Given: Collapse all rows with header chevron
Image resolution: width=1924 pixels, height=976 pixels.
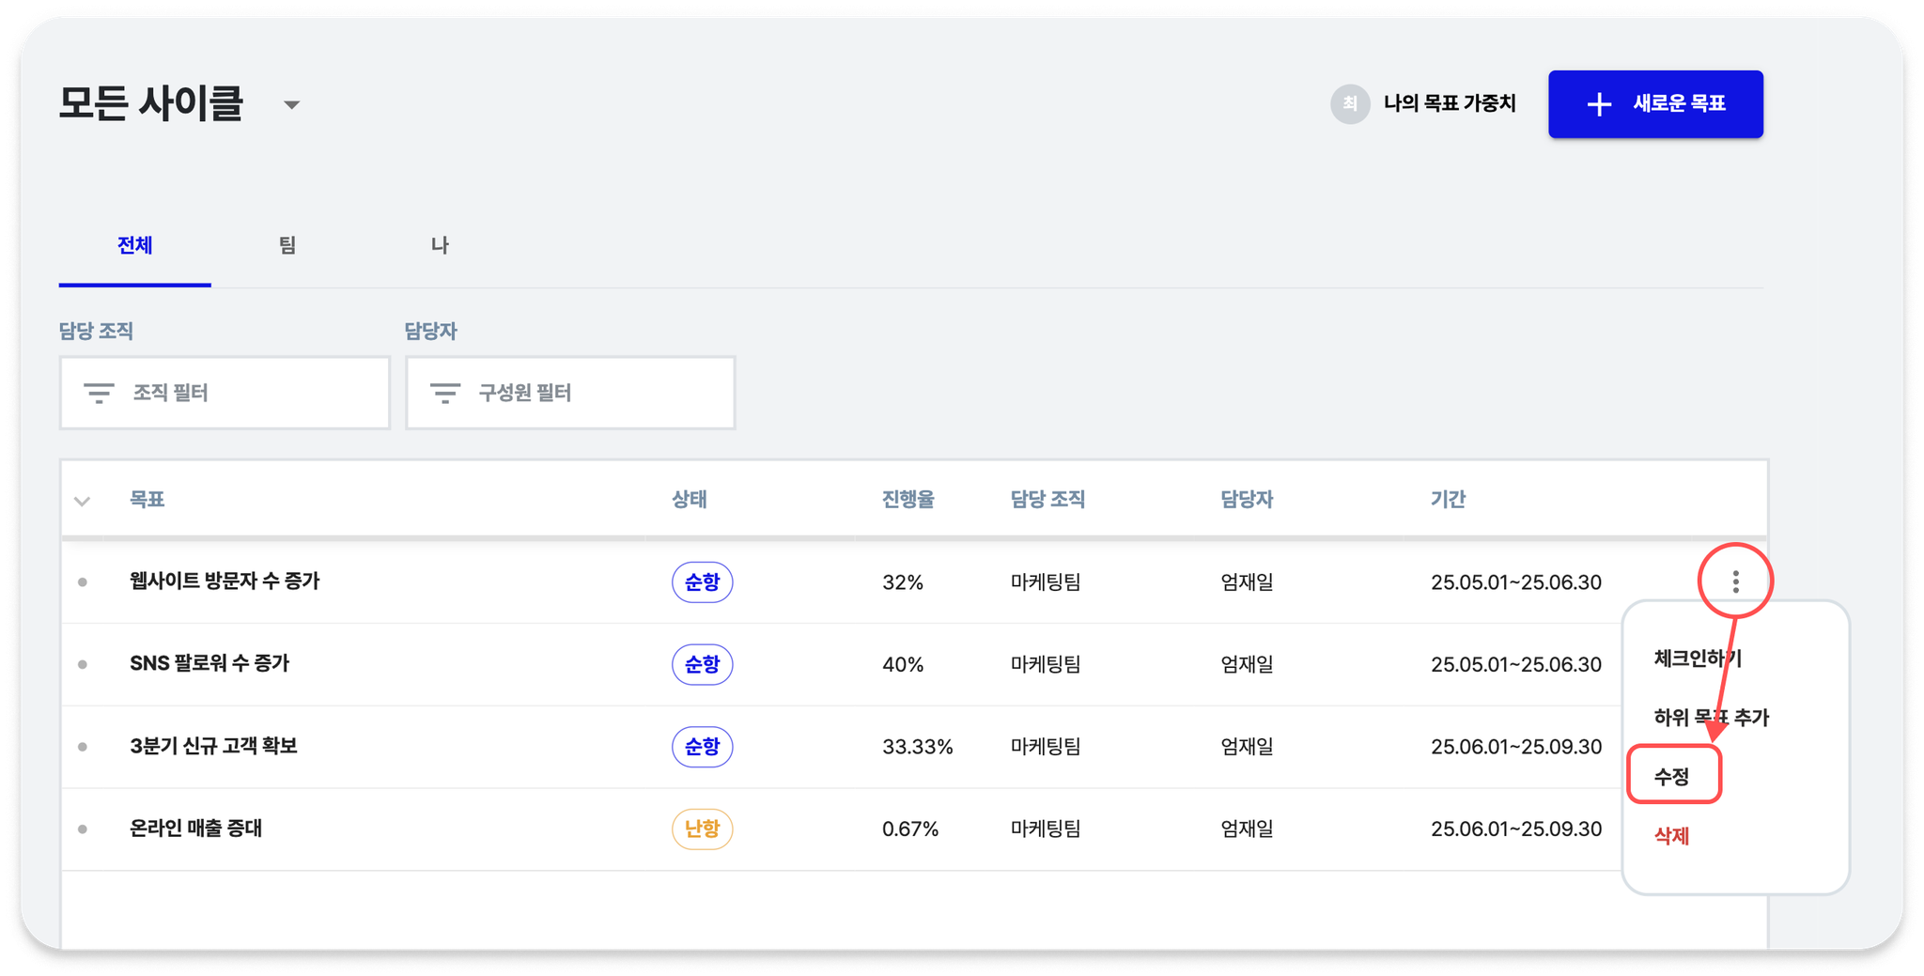Looking at the screenshot, I should coord(83,501).
